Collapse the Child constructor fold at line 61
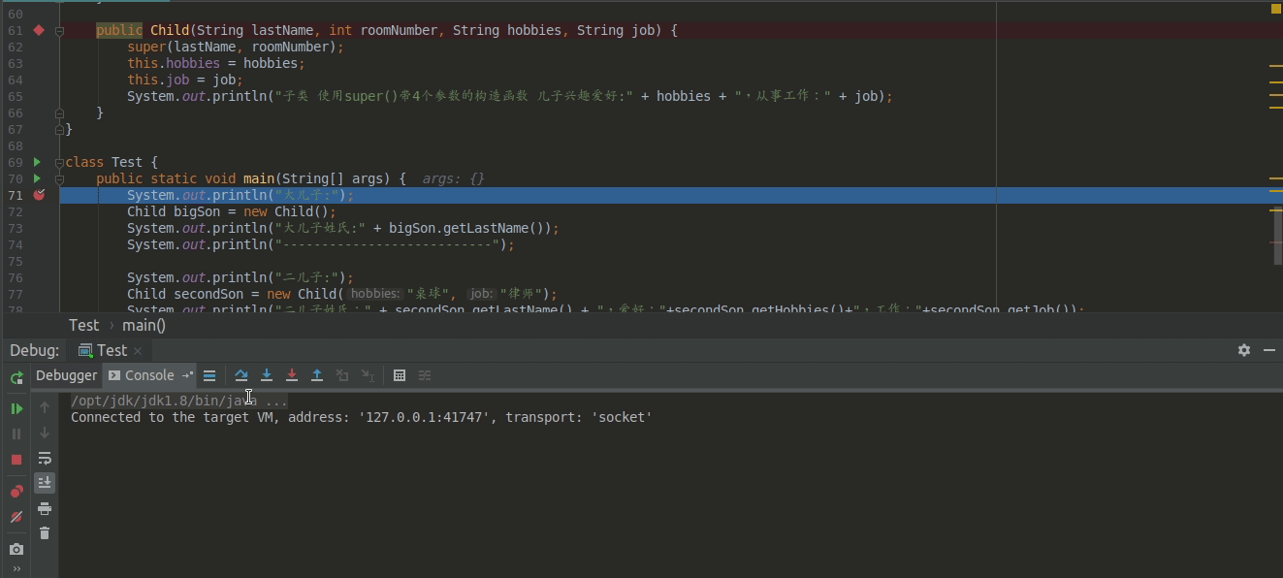The height and width of the screenshot is (578, 1283). [x=59, y=31]
